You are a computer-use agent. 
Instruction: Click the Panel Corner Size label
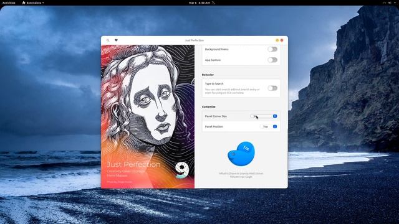coord(216,116)
